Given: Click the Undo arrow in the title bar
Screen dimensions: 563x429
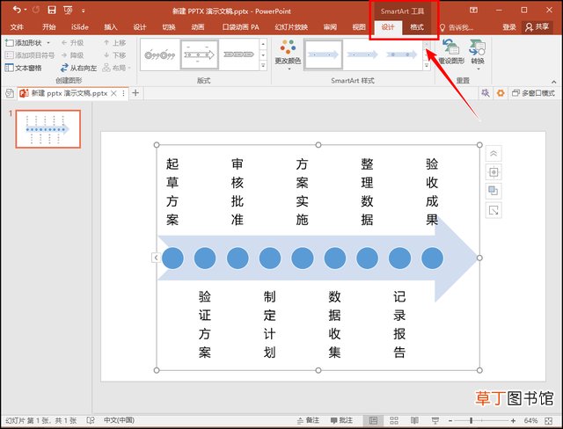Looking at the screenshot, I should (x=16, y=10).
